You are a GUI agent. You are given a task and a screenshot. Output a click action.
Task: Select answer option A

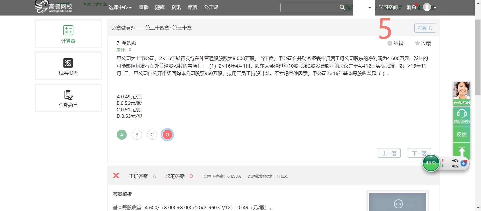click(122, 135)
